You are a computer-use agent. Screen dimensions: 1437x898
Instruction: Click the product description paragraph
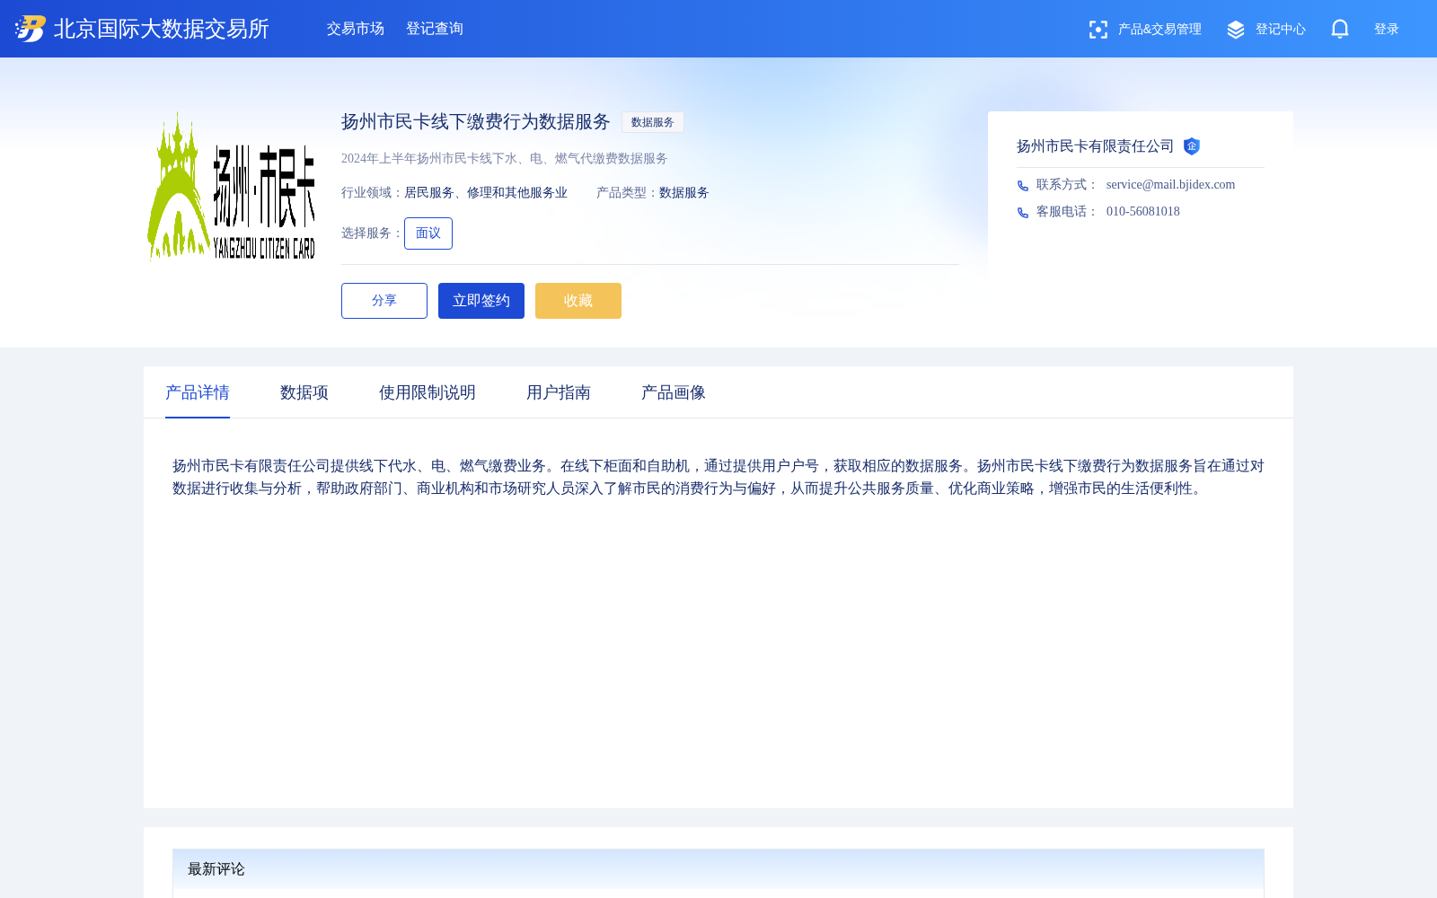point(718,477)
